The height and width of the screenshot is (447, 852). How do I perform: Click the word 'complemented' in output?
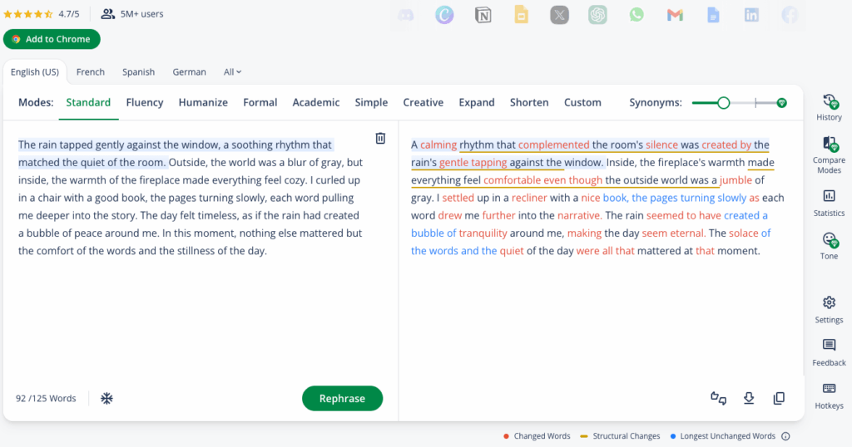(x=553, y=145)
